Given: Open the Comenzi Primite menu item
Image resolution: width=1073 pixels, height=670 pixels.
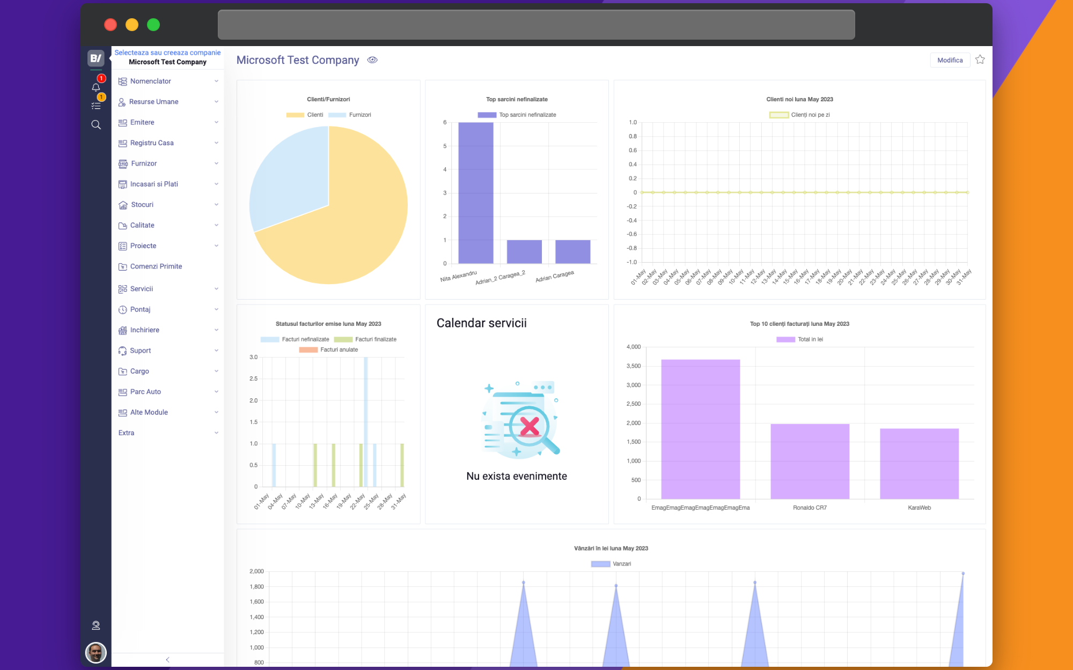Looking at the screenshot, I should click(156, 266).
